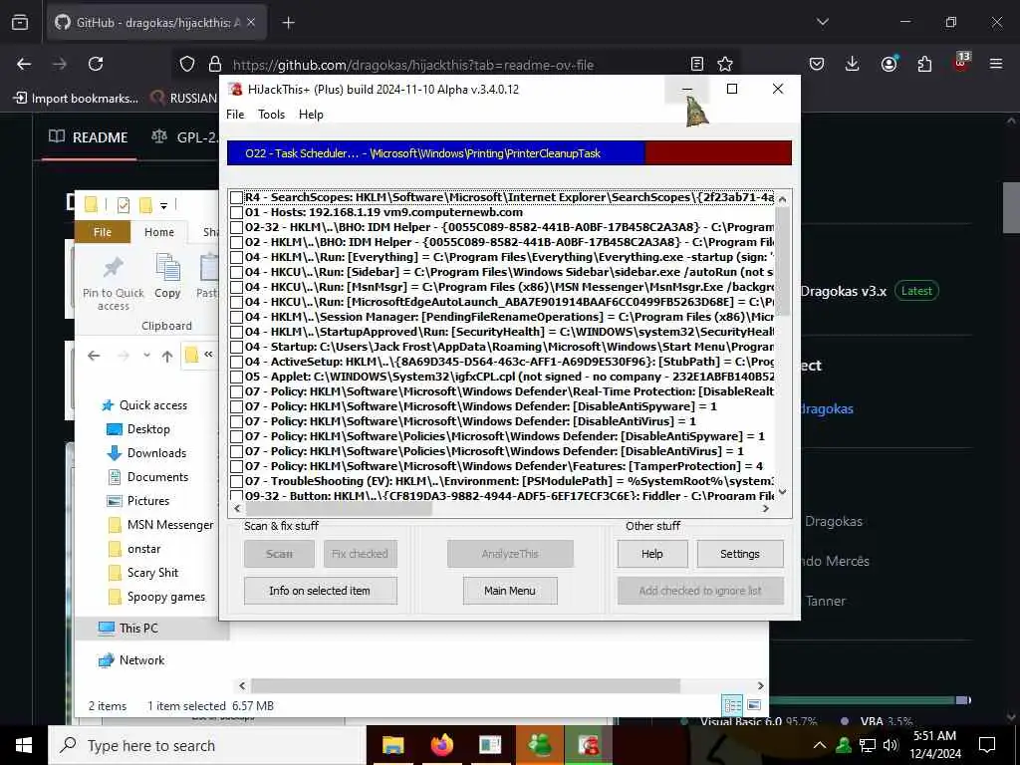Open Explorer quick access toolbar dropdown
The image size is (1020, 765).
click(164, 206)
